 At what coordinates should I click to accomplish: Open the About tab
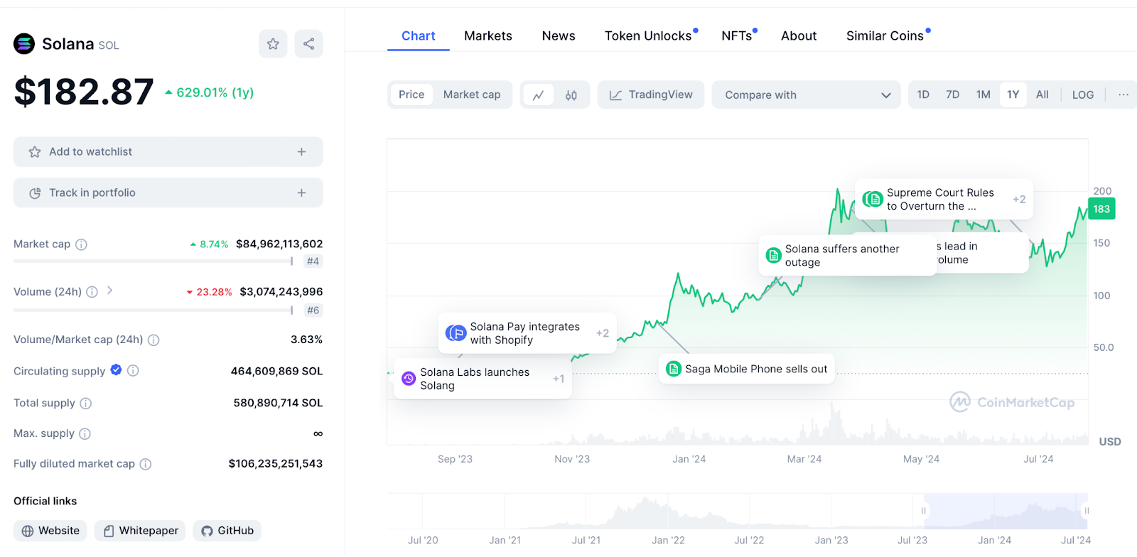pyautogui.click(x=799, y=36)
